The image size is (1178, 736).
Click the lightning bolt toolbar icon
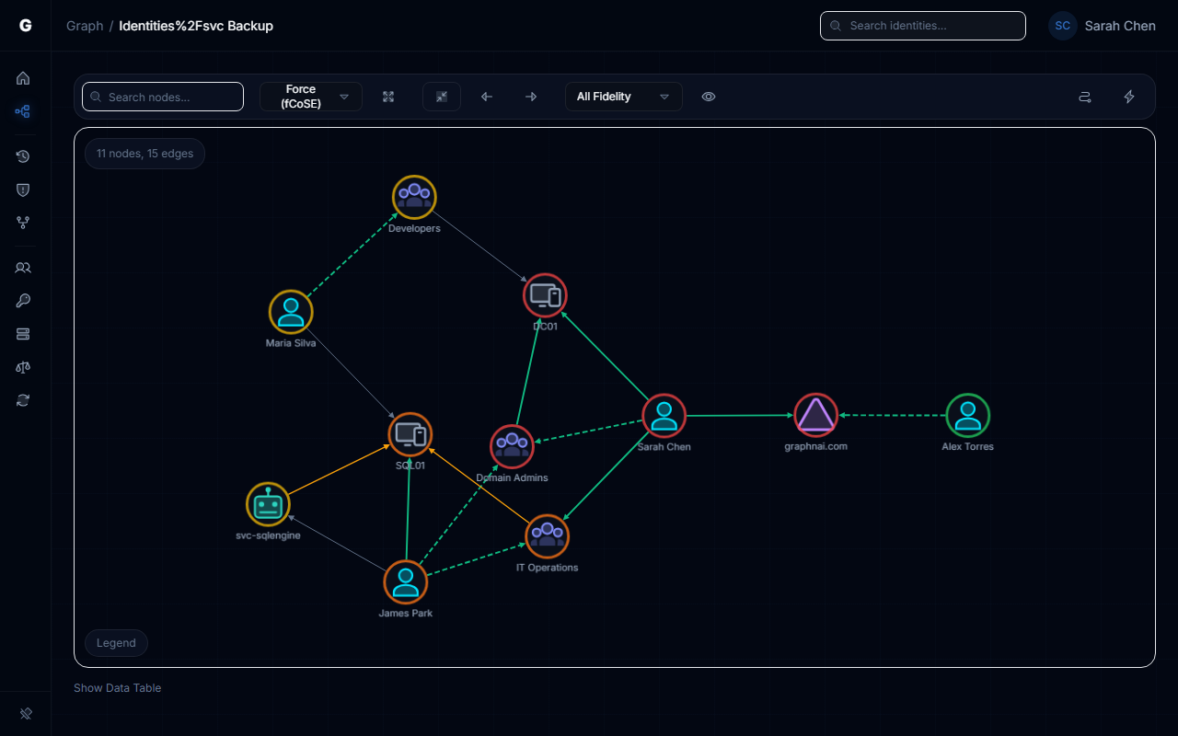pyautogui.click(x=1129, y=97)
